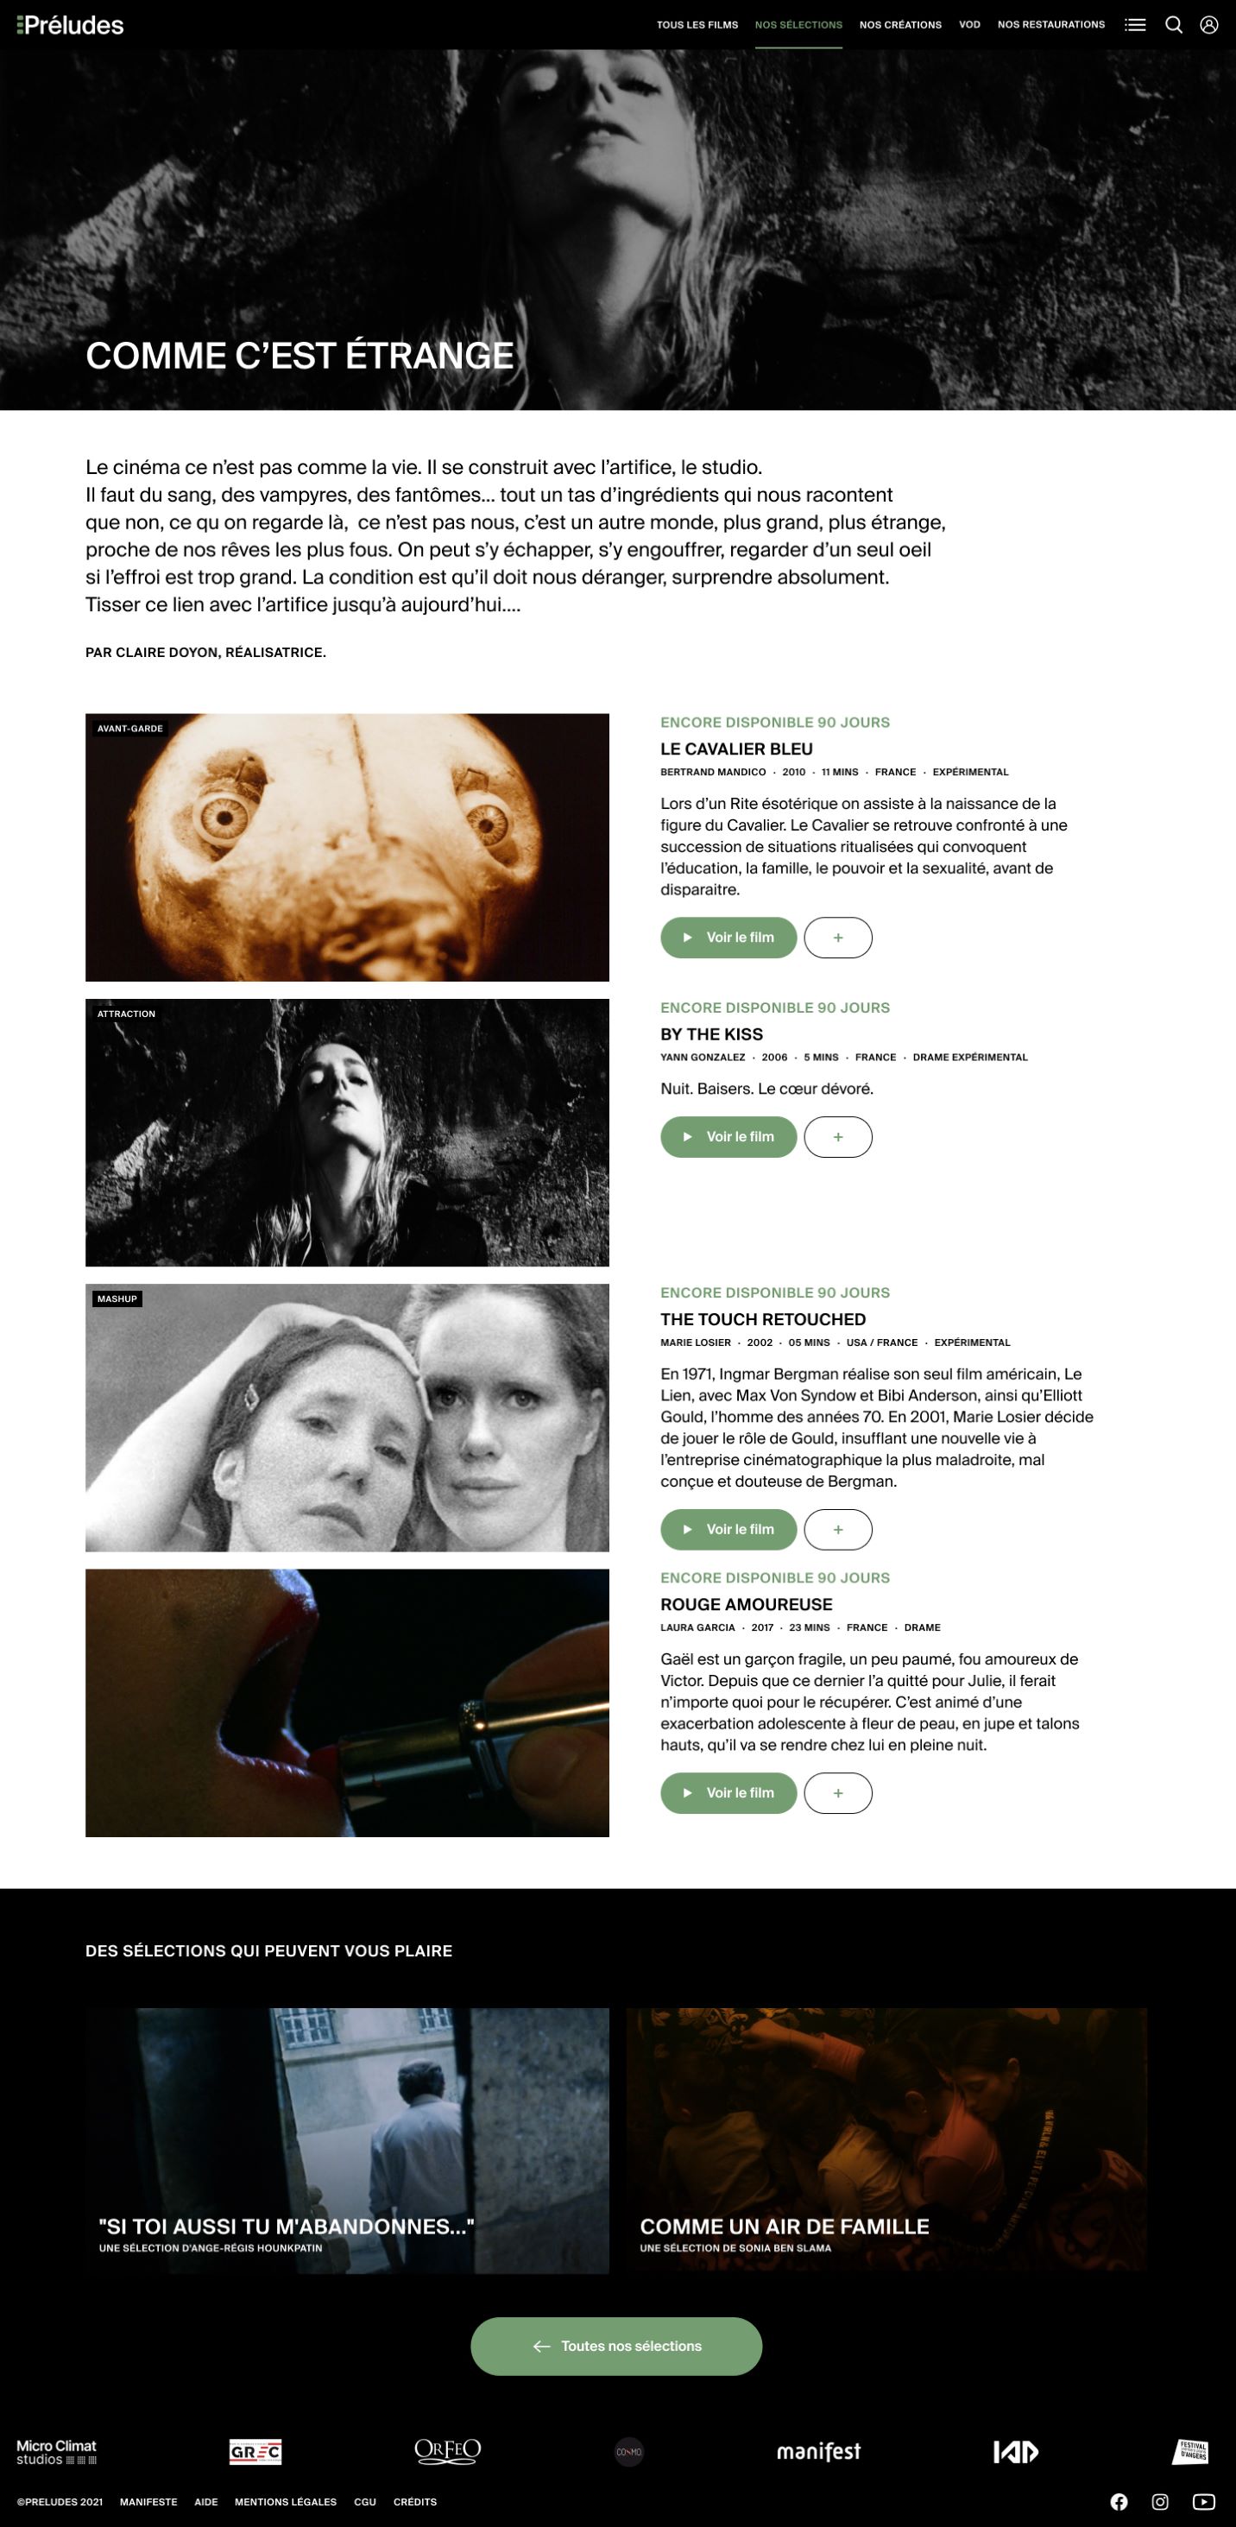Play The Touch Retouched via Voir le film
Screen dimensions: 1236x2527
click(x=728, y=1529)
